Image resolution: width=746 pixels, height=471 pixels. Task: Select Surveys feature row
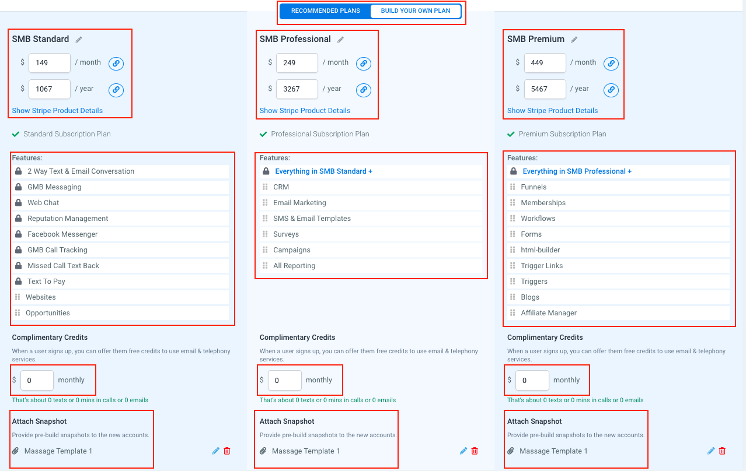coord(371,234)
